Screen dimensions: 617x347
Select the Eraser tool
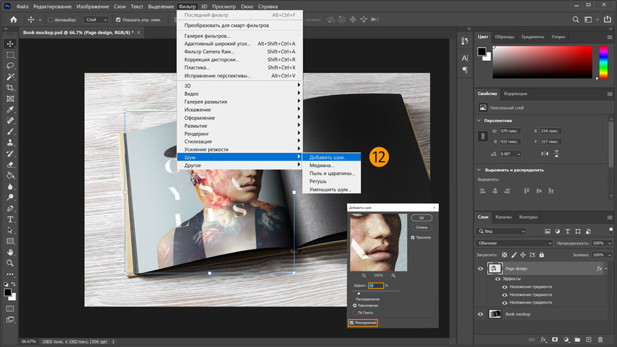point(10,165)
